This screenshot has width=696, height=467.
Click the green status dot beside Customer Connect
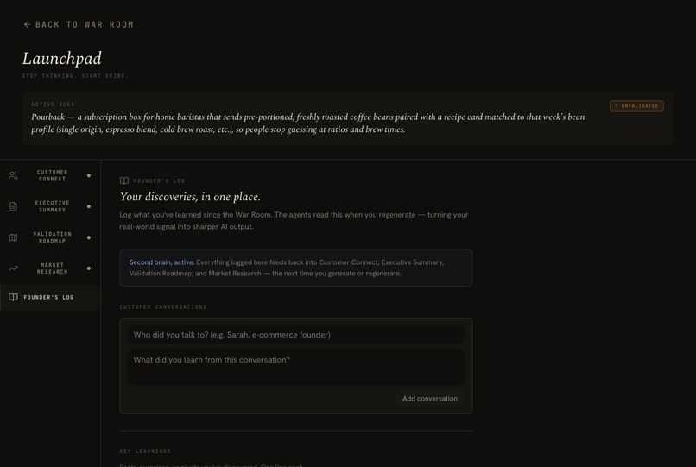89,175
